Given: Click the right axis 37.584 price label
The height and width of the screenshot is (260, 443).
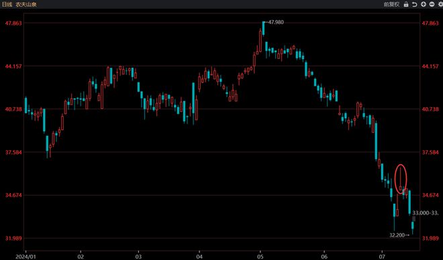Looking at the screenshot, I should coord(430,152).
